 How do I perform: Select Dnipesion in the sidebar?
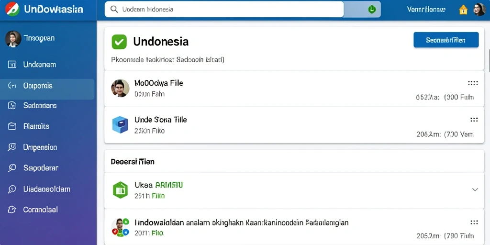(40, 147)
